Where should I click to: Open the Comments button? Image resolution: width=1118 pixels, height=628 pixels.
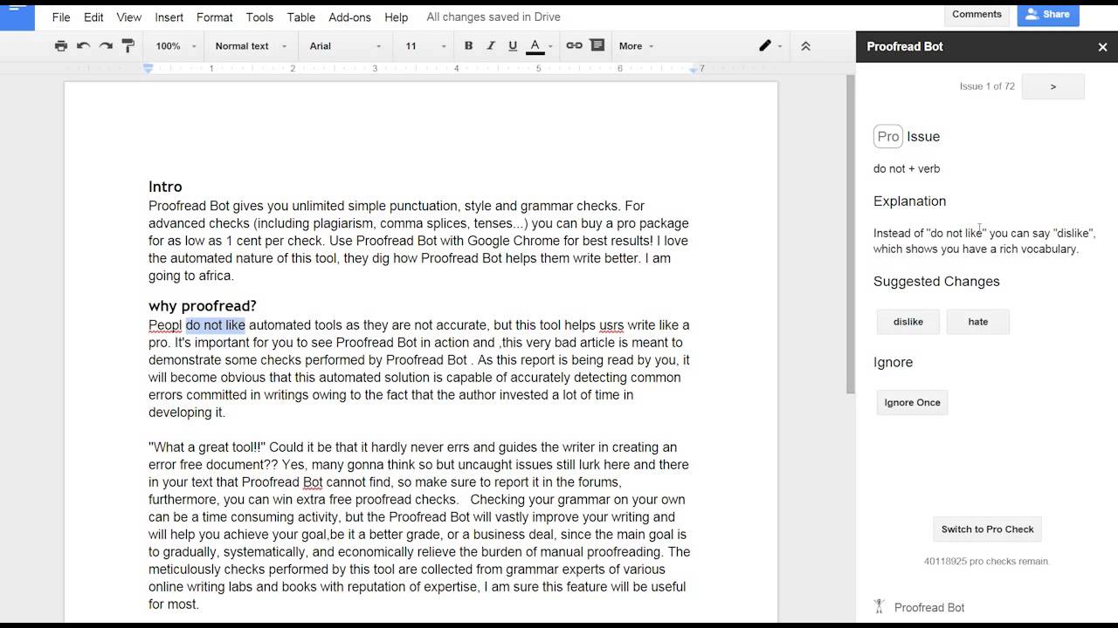click(977, 14)
